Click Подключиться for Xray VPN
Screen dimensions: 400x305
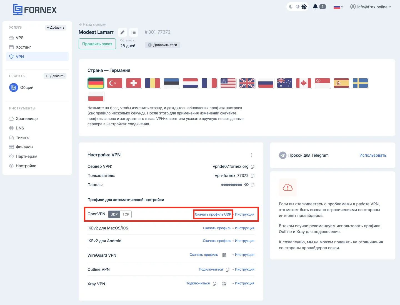tap(198, 283)
